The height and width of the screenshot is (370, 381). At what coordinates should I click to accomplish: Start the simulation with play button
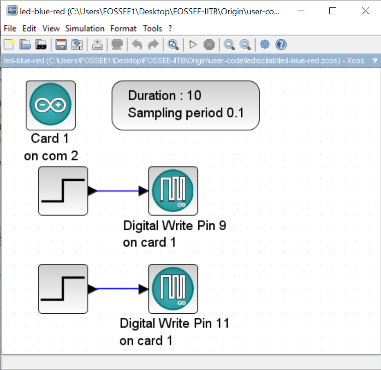click(x=193, y=45)
